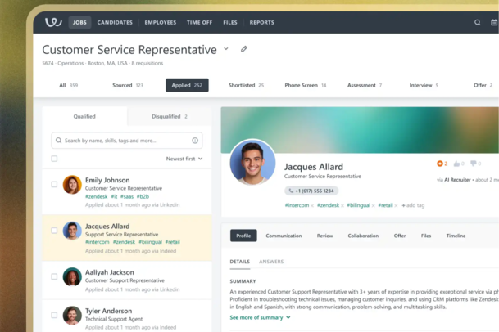Viewport: 499px width, 332px height.
Task: Open the JOBS menu
Action: (x=79, y=23)
